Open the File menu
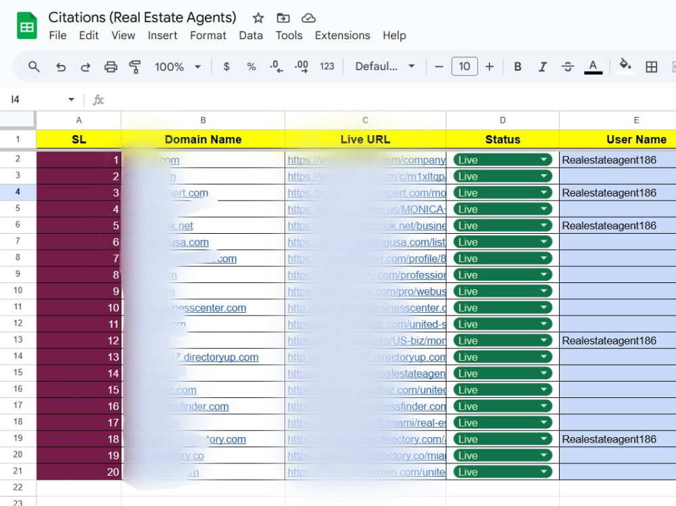This screenshot has height=506, width=676. pos(57,35)
